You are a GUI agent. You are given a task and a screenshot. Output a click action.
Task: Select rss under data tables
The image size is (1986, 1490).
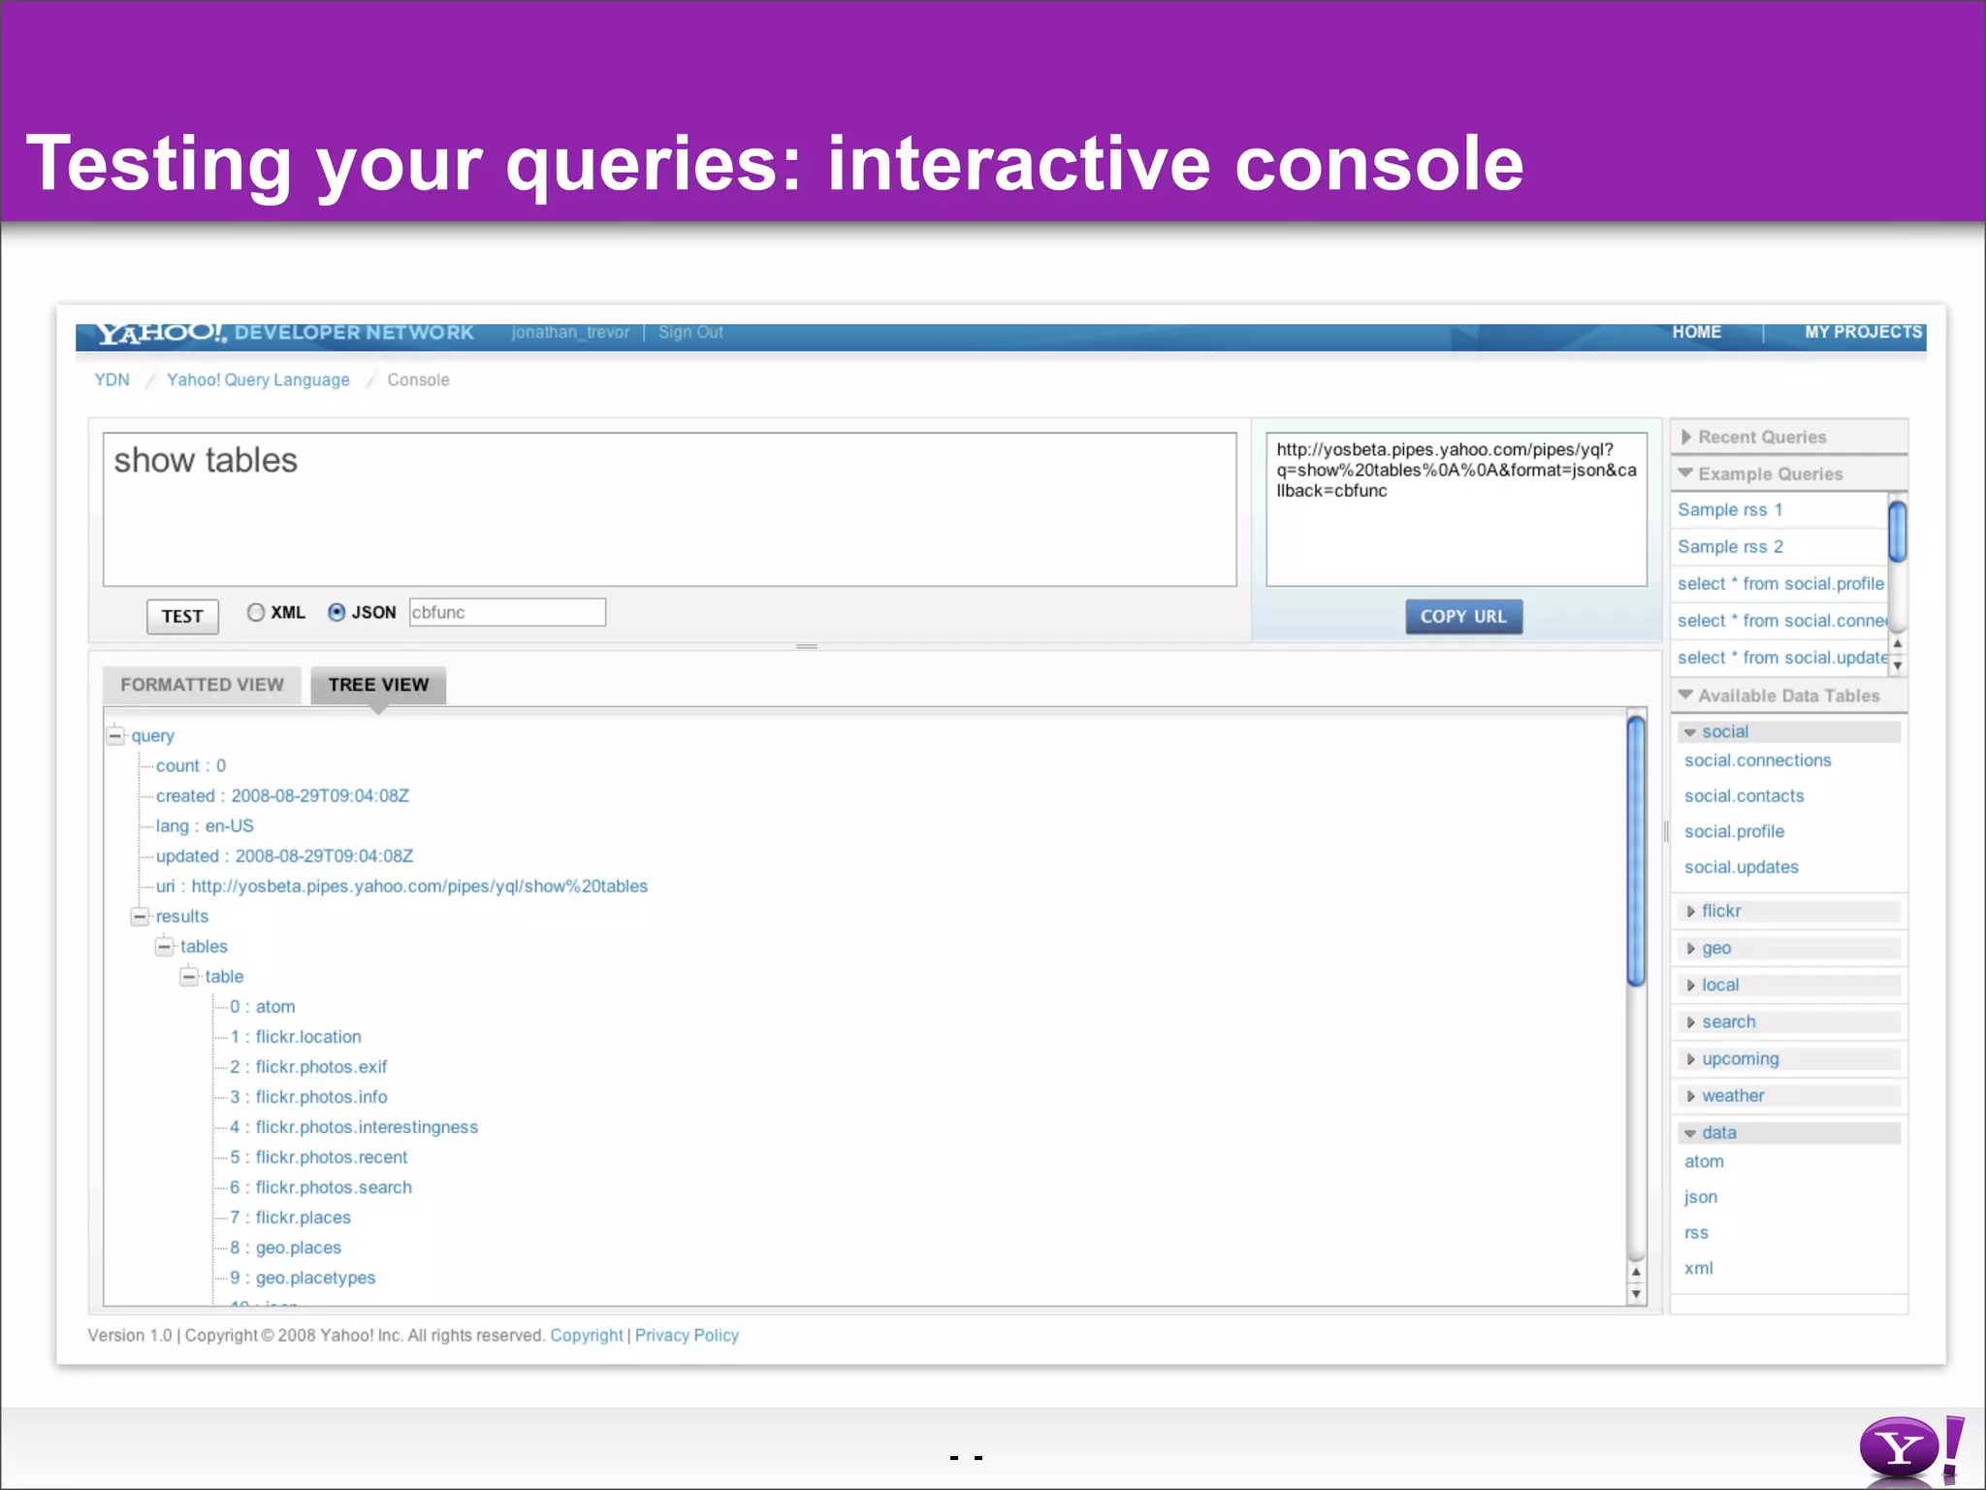(1696, 1233)
